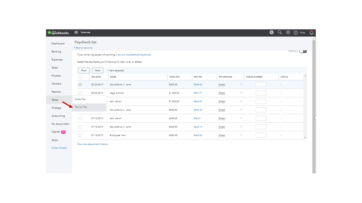Open Show tax adjustment checks link
The width and height of the screenshot is (362, 203).
click(x=92, y=144)
